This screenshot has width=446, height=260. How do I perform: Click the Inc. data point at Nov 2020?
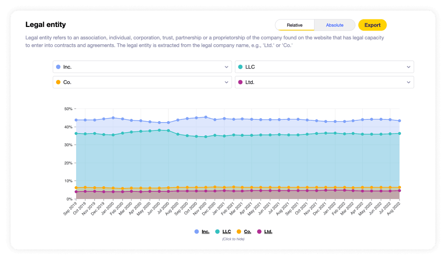click(x=206, y=117)
